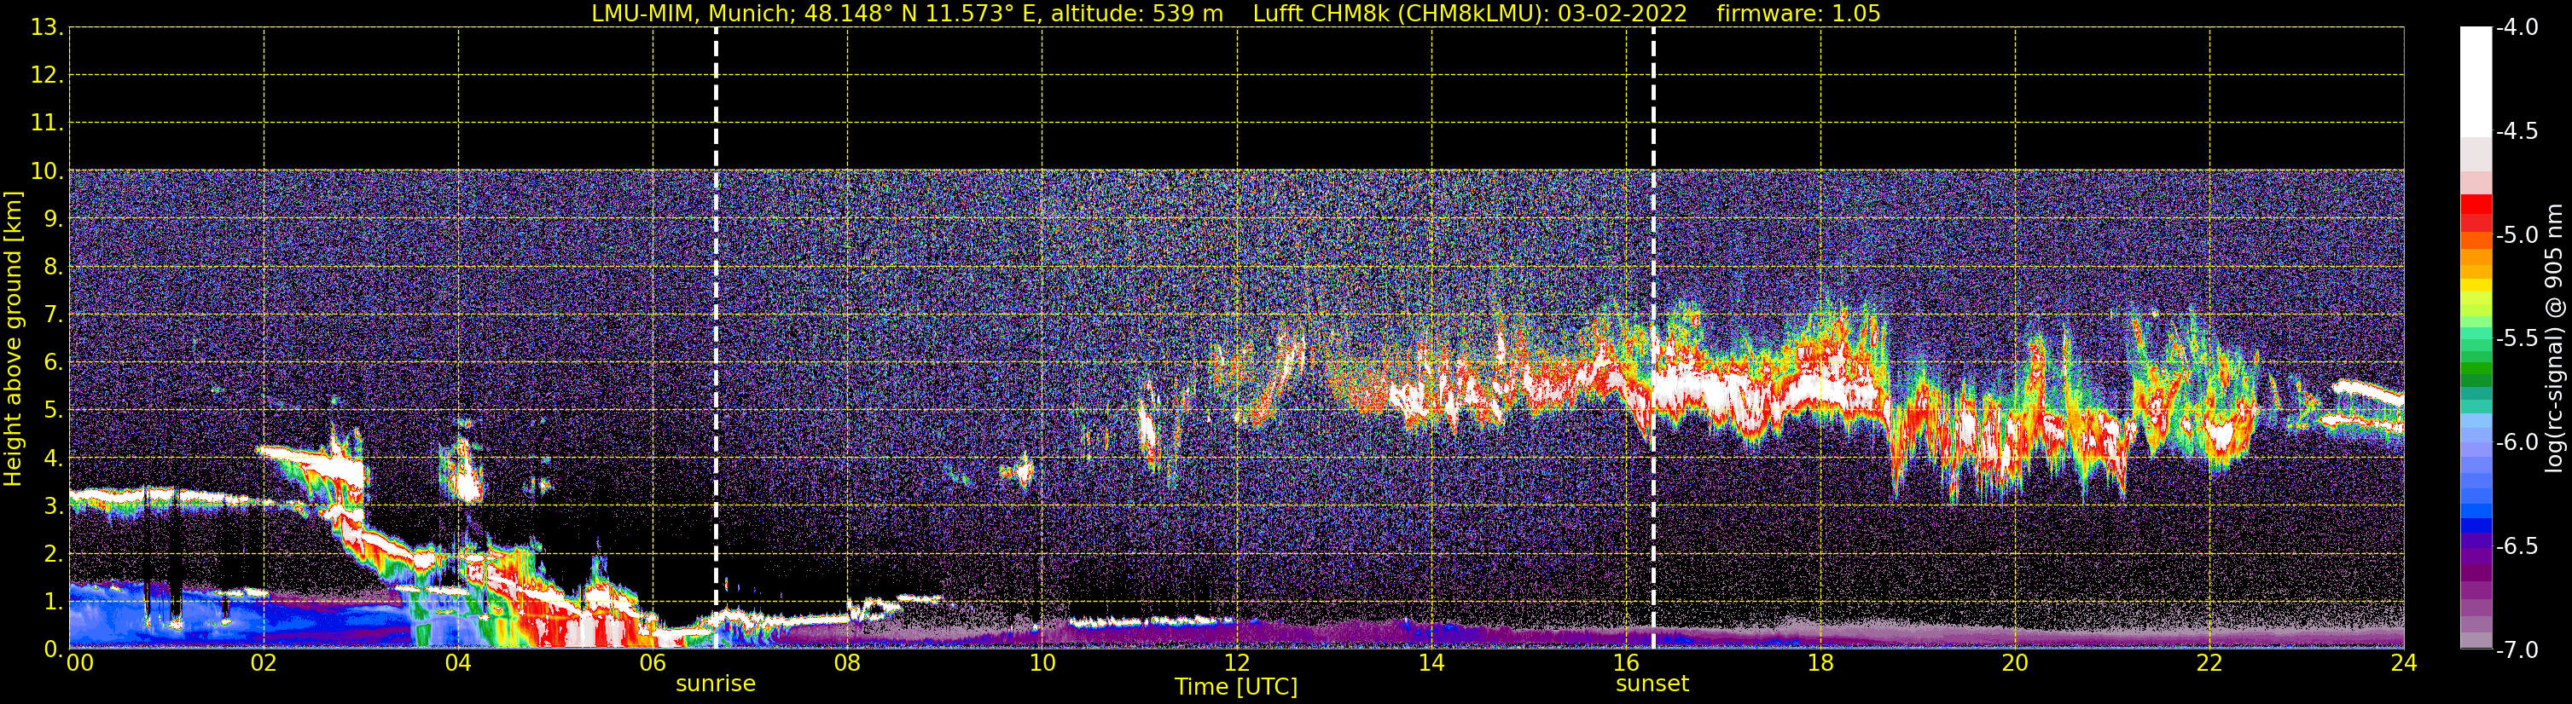The width and height of the screenshot is (2572, 704).
Task: Click time tick label '20'
Action: click(x=2016, y=663)
